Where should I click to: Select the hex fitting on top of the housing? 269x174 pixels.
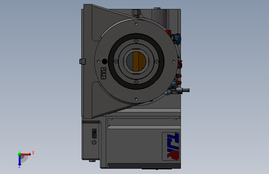[x=136, y=12]
